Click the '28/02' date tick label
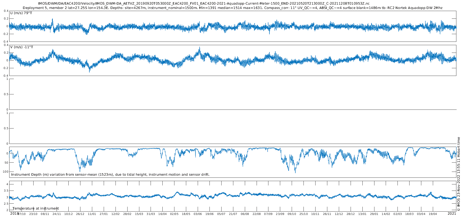461x218 pixels. (127, 214)
